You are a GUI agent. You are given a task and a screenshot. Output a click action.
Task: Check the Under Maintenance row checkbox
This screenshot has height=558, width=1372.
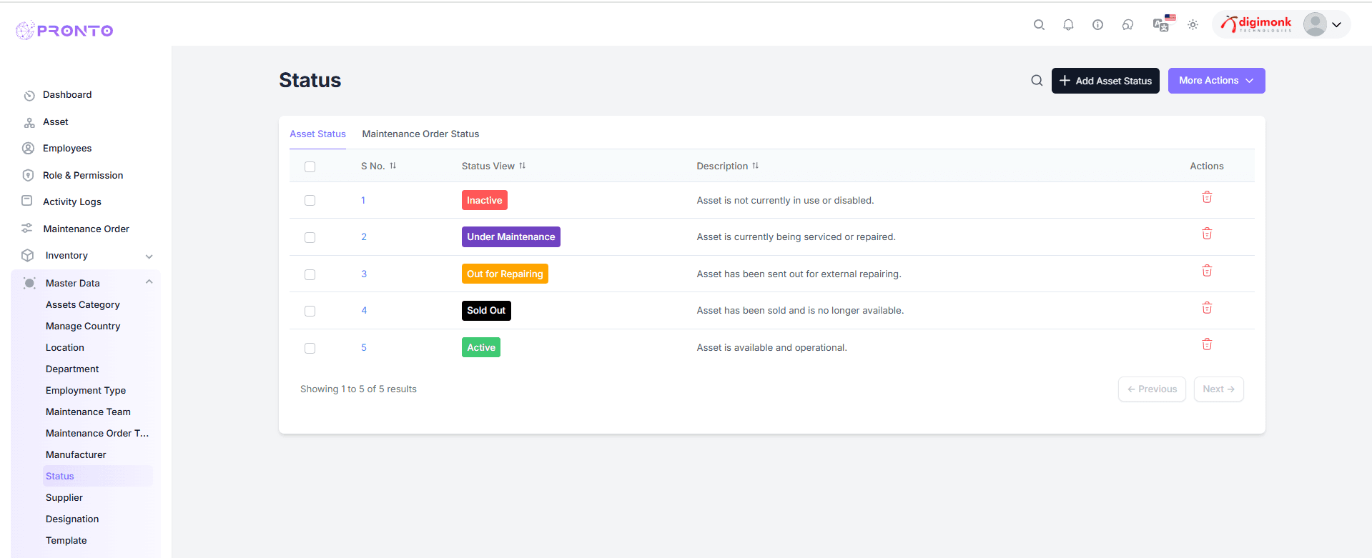[x=310, y=237]
